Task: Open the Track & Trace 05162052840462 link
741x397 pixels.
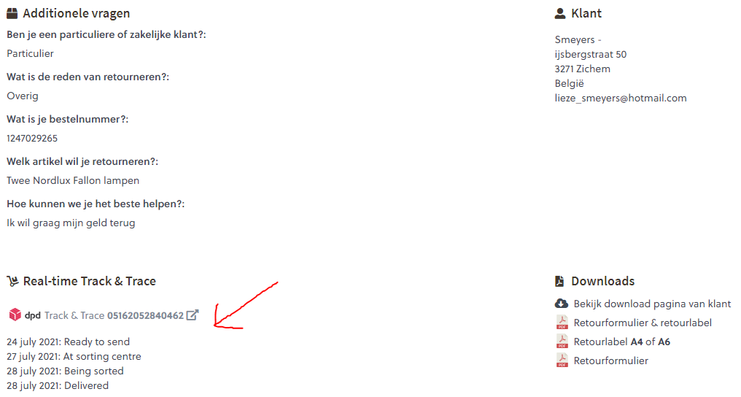Action: [114, 315]
